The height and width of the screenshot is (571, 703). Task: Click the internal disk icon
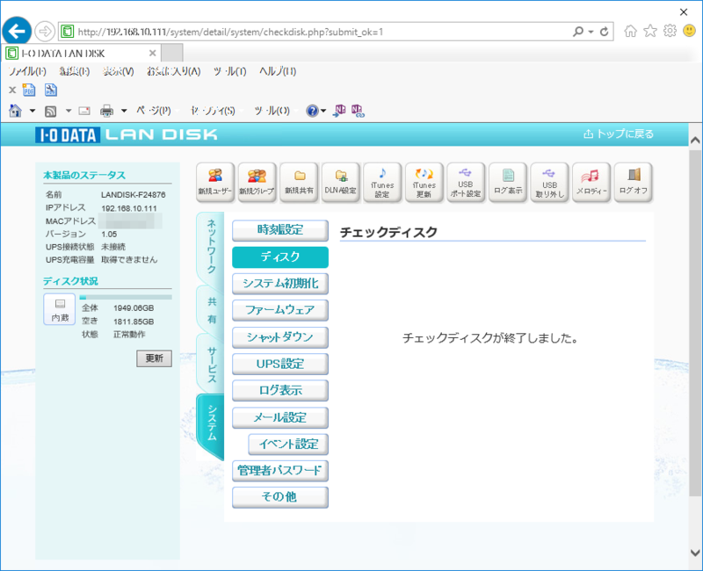pyautogui.click(x=60, y=309)
